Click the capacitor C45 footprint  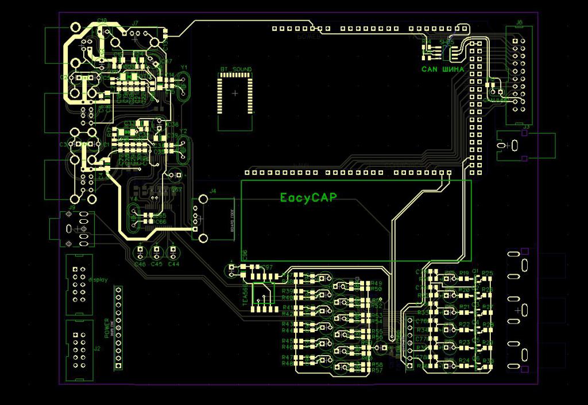(x=156, y=252)
